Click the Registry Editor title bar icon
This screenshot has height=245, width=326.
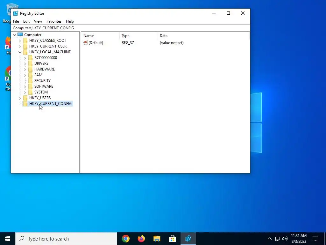point(16,13)
